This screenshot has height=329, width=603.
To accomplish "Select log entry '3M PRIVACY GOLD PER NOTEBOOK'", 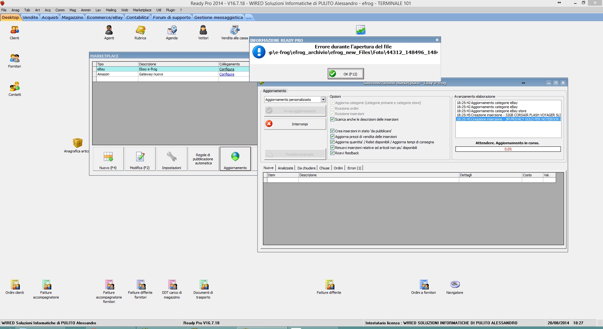I will pyautogui.click(x=509, y=119).
